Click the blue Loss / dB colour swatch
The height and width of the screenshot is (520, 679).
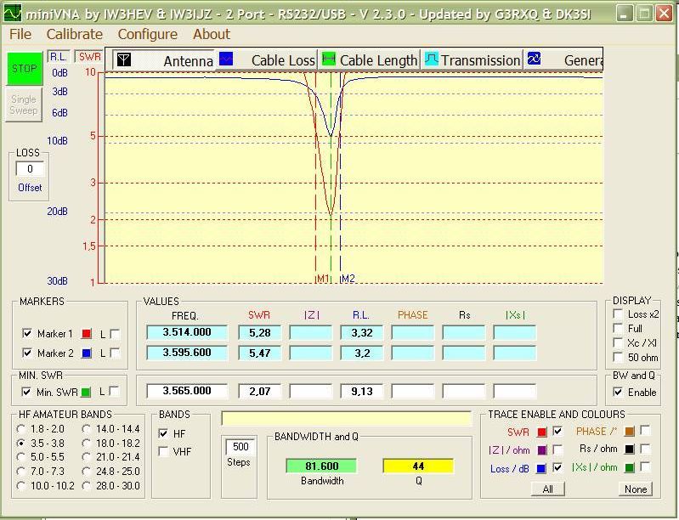(541, 468)
